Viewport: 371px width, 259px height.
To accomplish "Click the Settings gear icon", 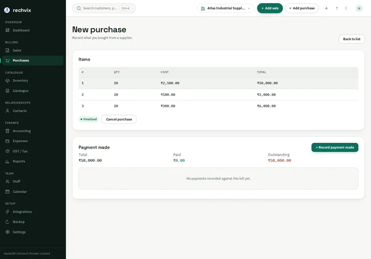I will point(8,232).
